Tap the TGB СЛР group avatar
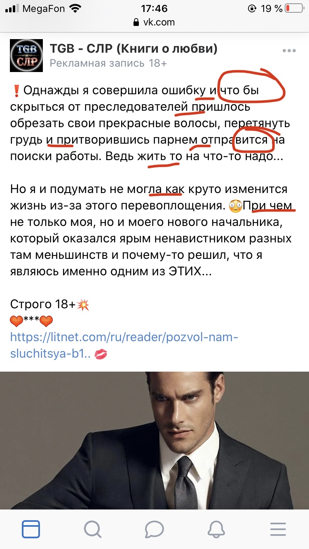The image size is (309, 549). coord(26,56)
